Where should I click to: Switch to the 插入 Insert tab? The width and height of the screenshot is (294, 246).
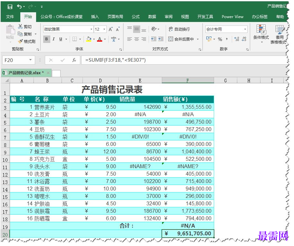(x=95, y=17)
